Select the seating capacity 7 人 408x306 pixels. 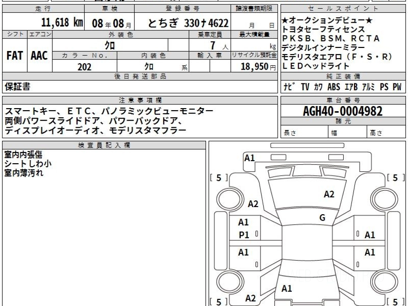point(219,45)
